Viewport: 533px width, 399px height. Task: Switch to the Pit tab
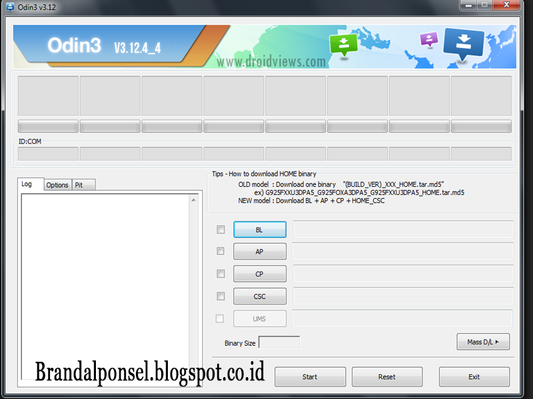click(84, 185)
